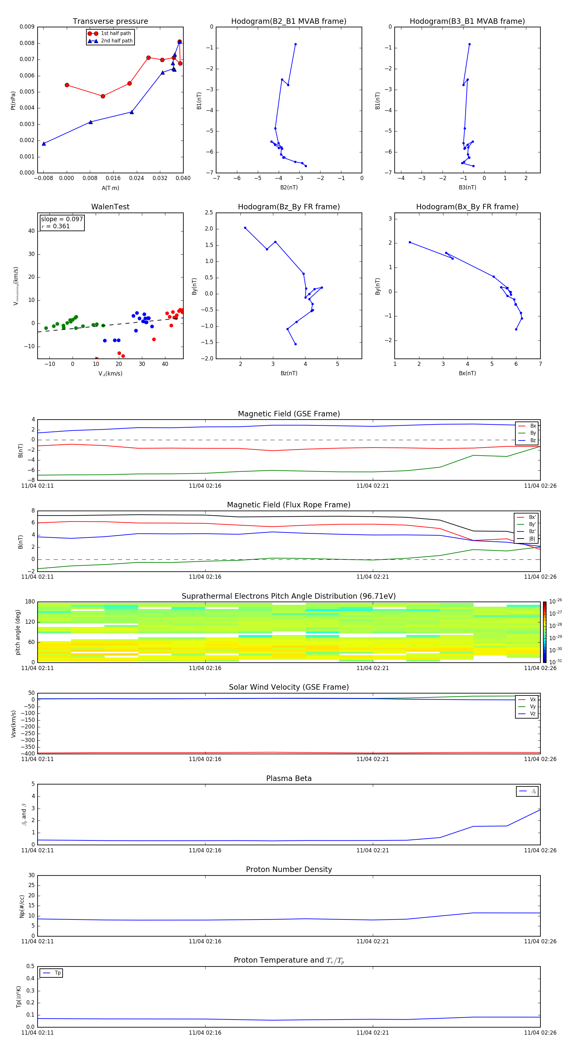Click the "Proton Number Density" title

(289, 869)
